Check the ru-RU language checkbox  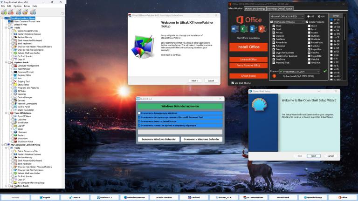click(331, 23)
